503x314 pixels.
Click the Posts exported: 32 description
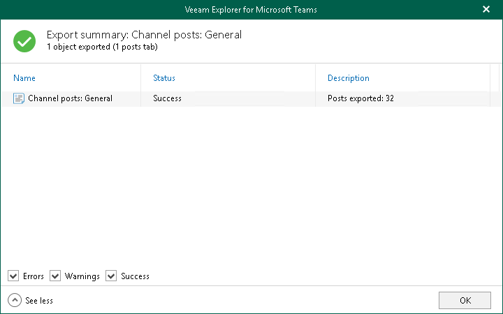[x=360, y=98]
